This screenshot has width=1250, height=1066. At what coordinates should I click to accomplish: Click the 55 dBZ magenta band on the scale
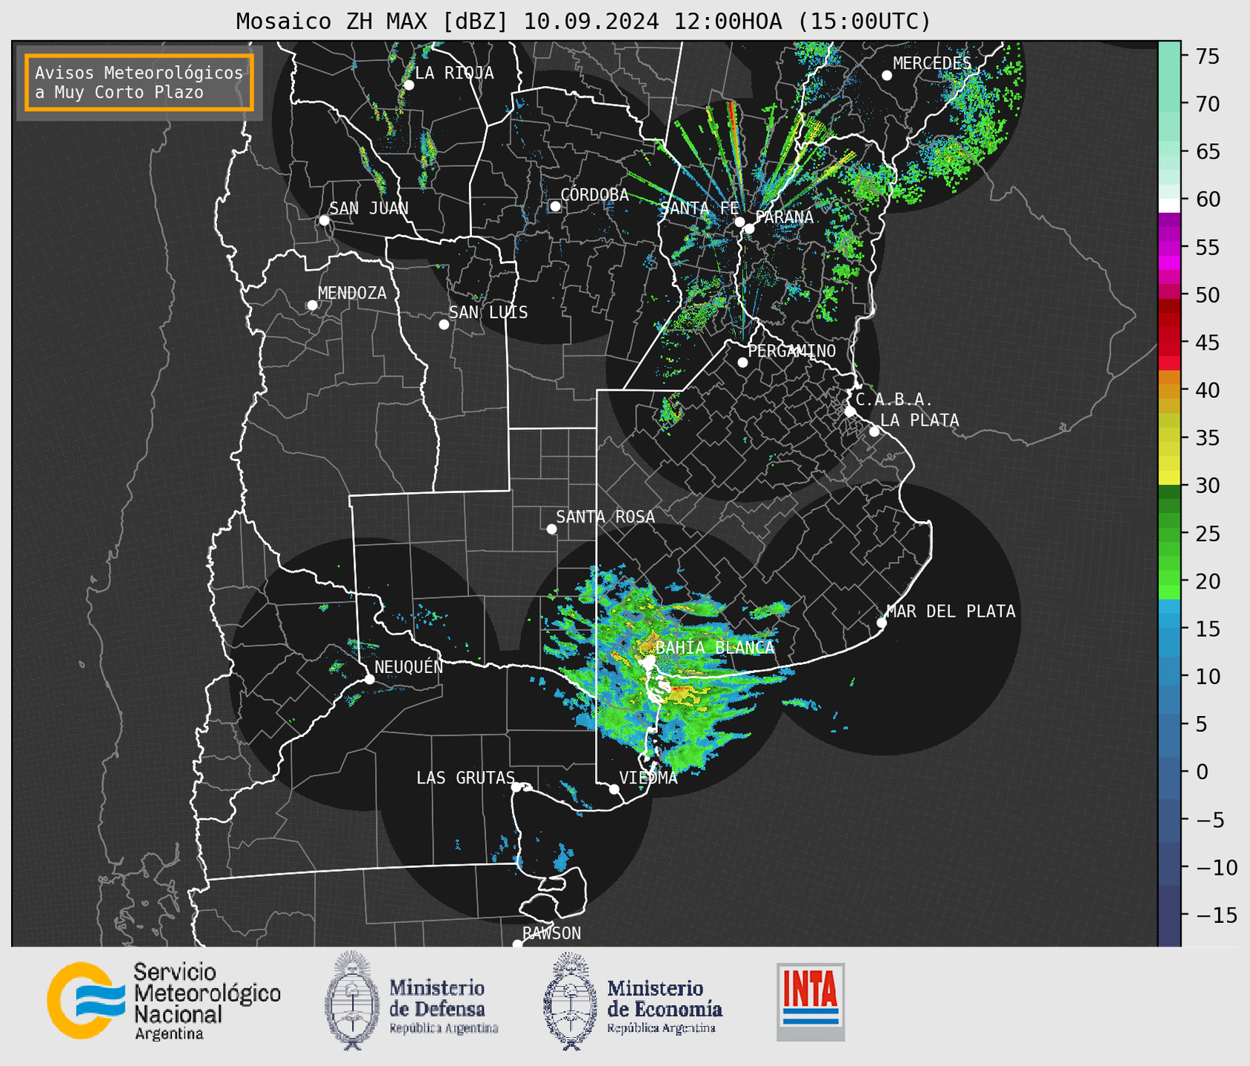[1169, 247]
